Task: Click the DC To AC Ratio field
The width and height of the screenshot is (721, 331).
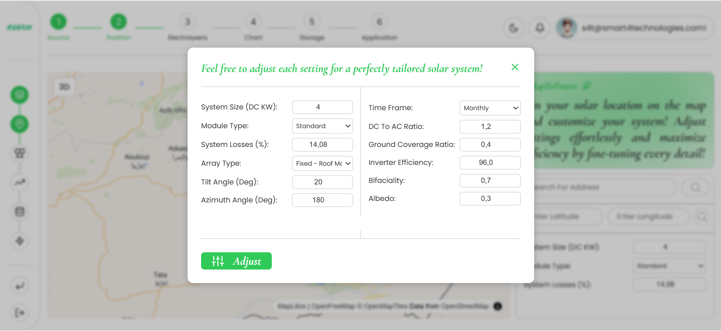Action: click(x=489, y=127)
